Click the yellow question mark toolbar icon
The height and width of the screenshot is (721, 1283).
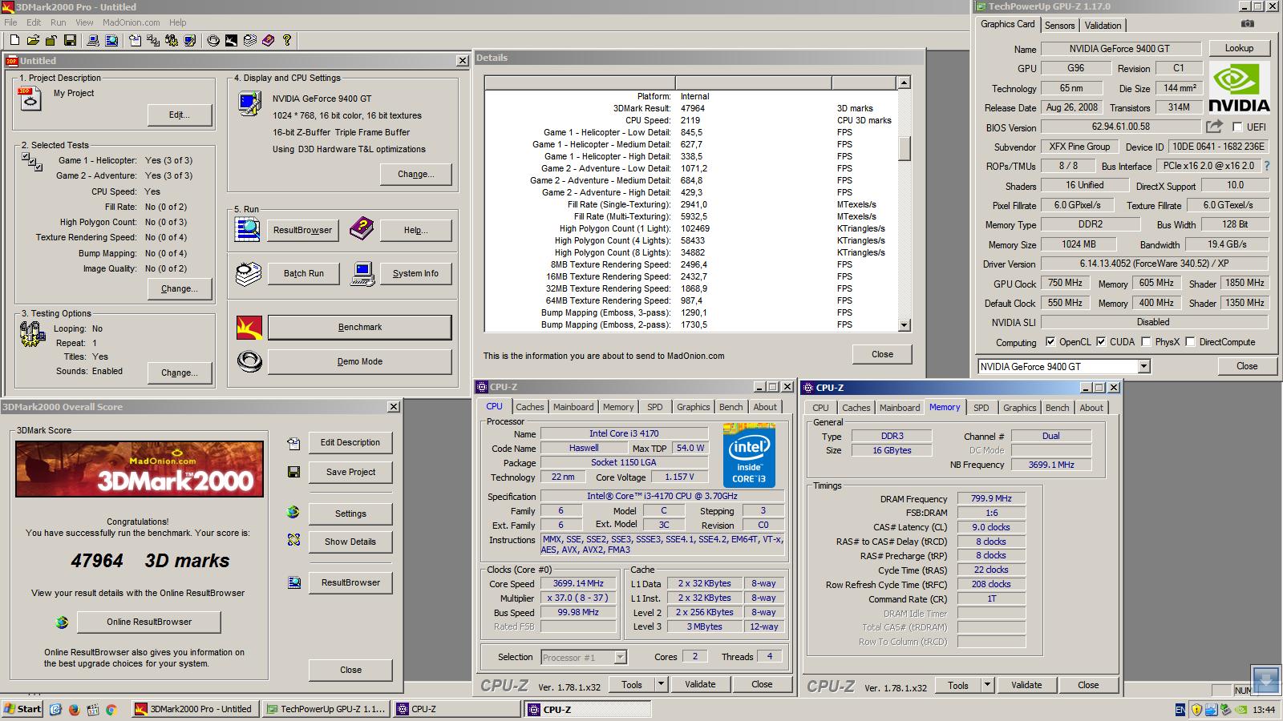tap(287, 40)
